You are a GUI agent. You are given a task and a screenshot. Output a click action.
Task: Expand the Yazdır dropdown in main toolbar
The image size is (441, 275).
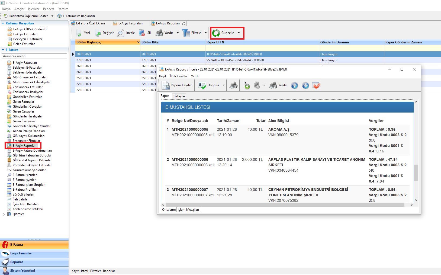178,33
